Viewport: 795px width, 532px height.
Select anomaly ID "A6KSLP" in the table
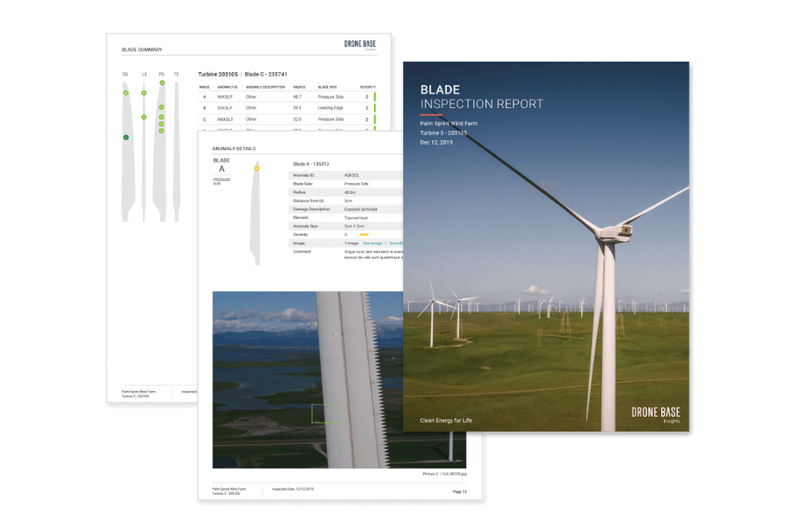point(225,97)
